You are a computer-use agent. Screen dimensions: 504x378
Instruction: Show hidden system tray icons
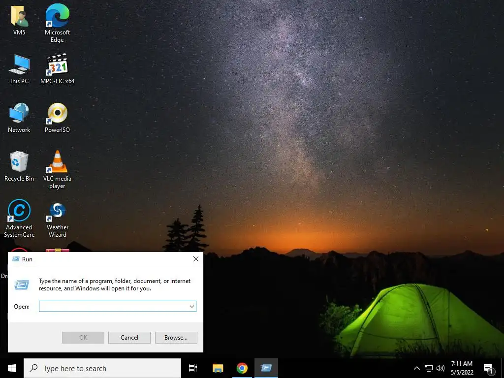[x=416, y=368]
